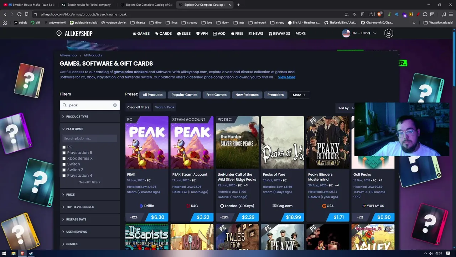Click the Search platforms input field
This screenshot has width=456, height=257.
89,138
